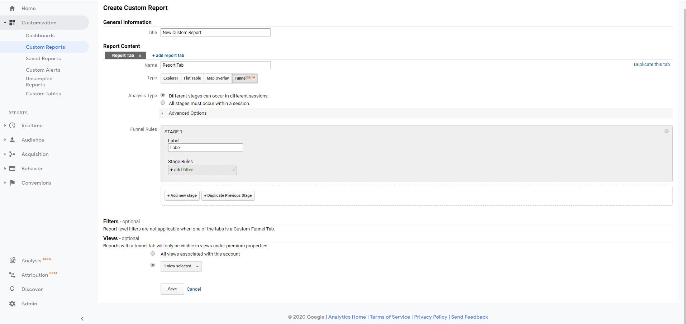Image resolution: width=686 pixels, height=324 pixels.
Task: Select 'Different stages can occur in different sessions'
Action: (x=163, y=95)
